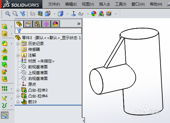The image size is (170, 123).
Task: Open View Orientation dropdown arrow
Action: (x=54, y=14)
